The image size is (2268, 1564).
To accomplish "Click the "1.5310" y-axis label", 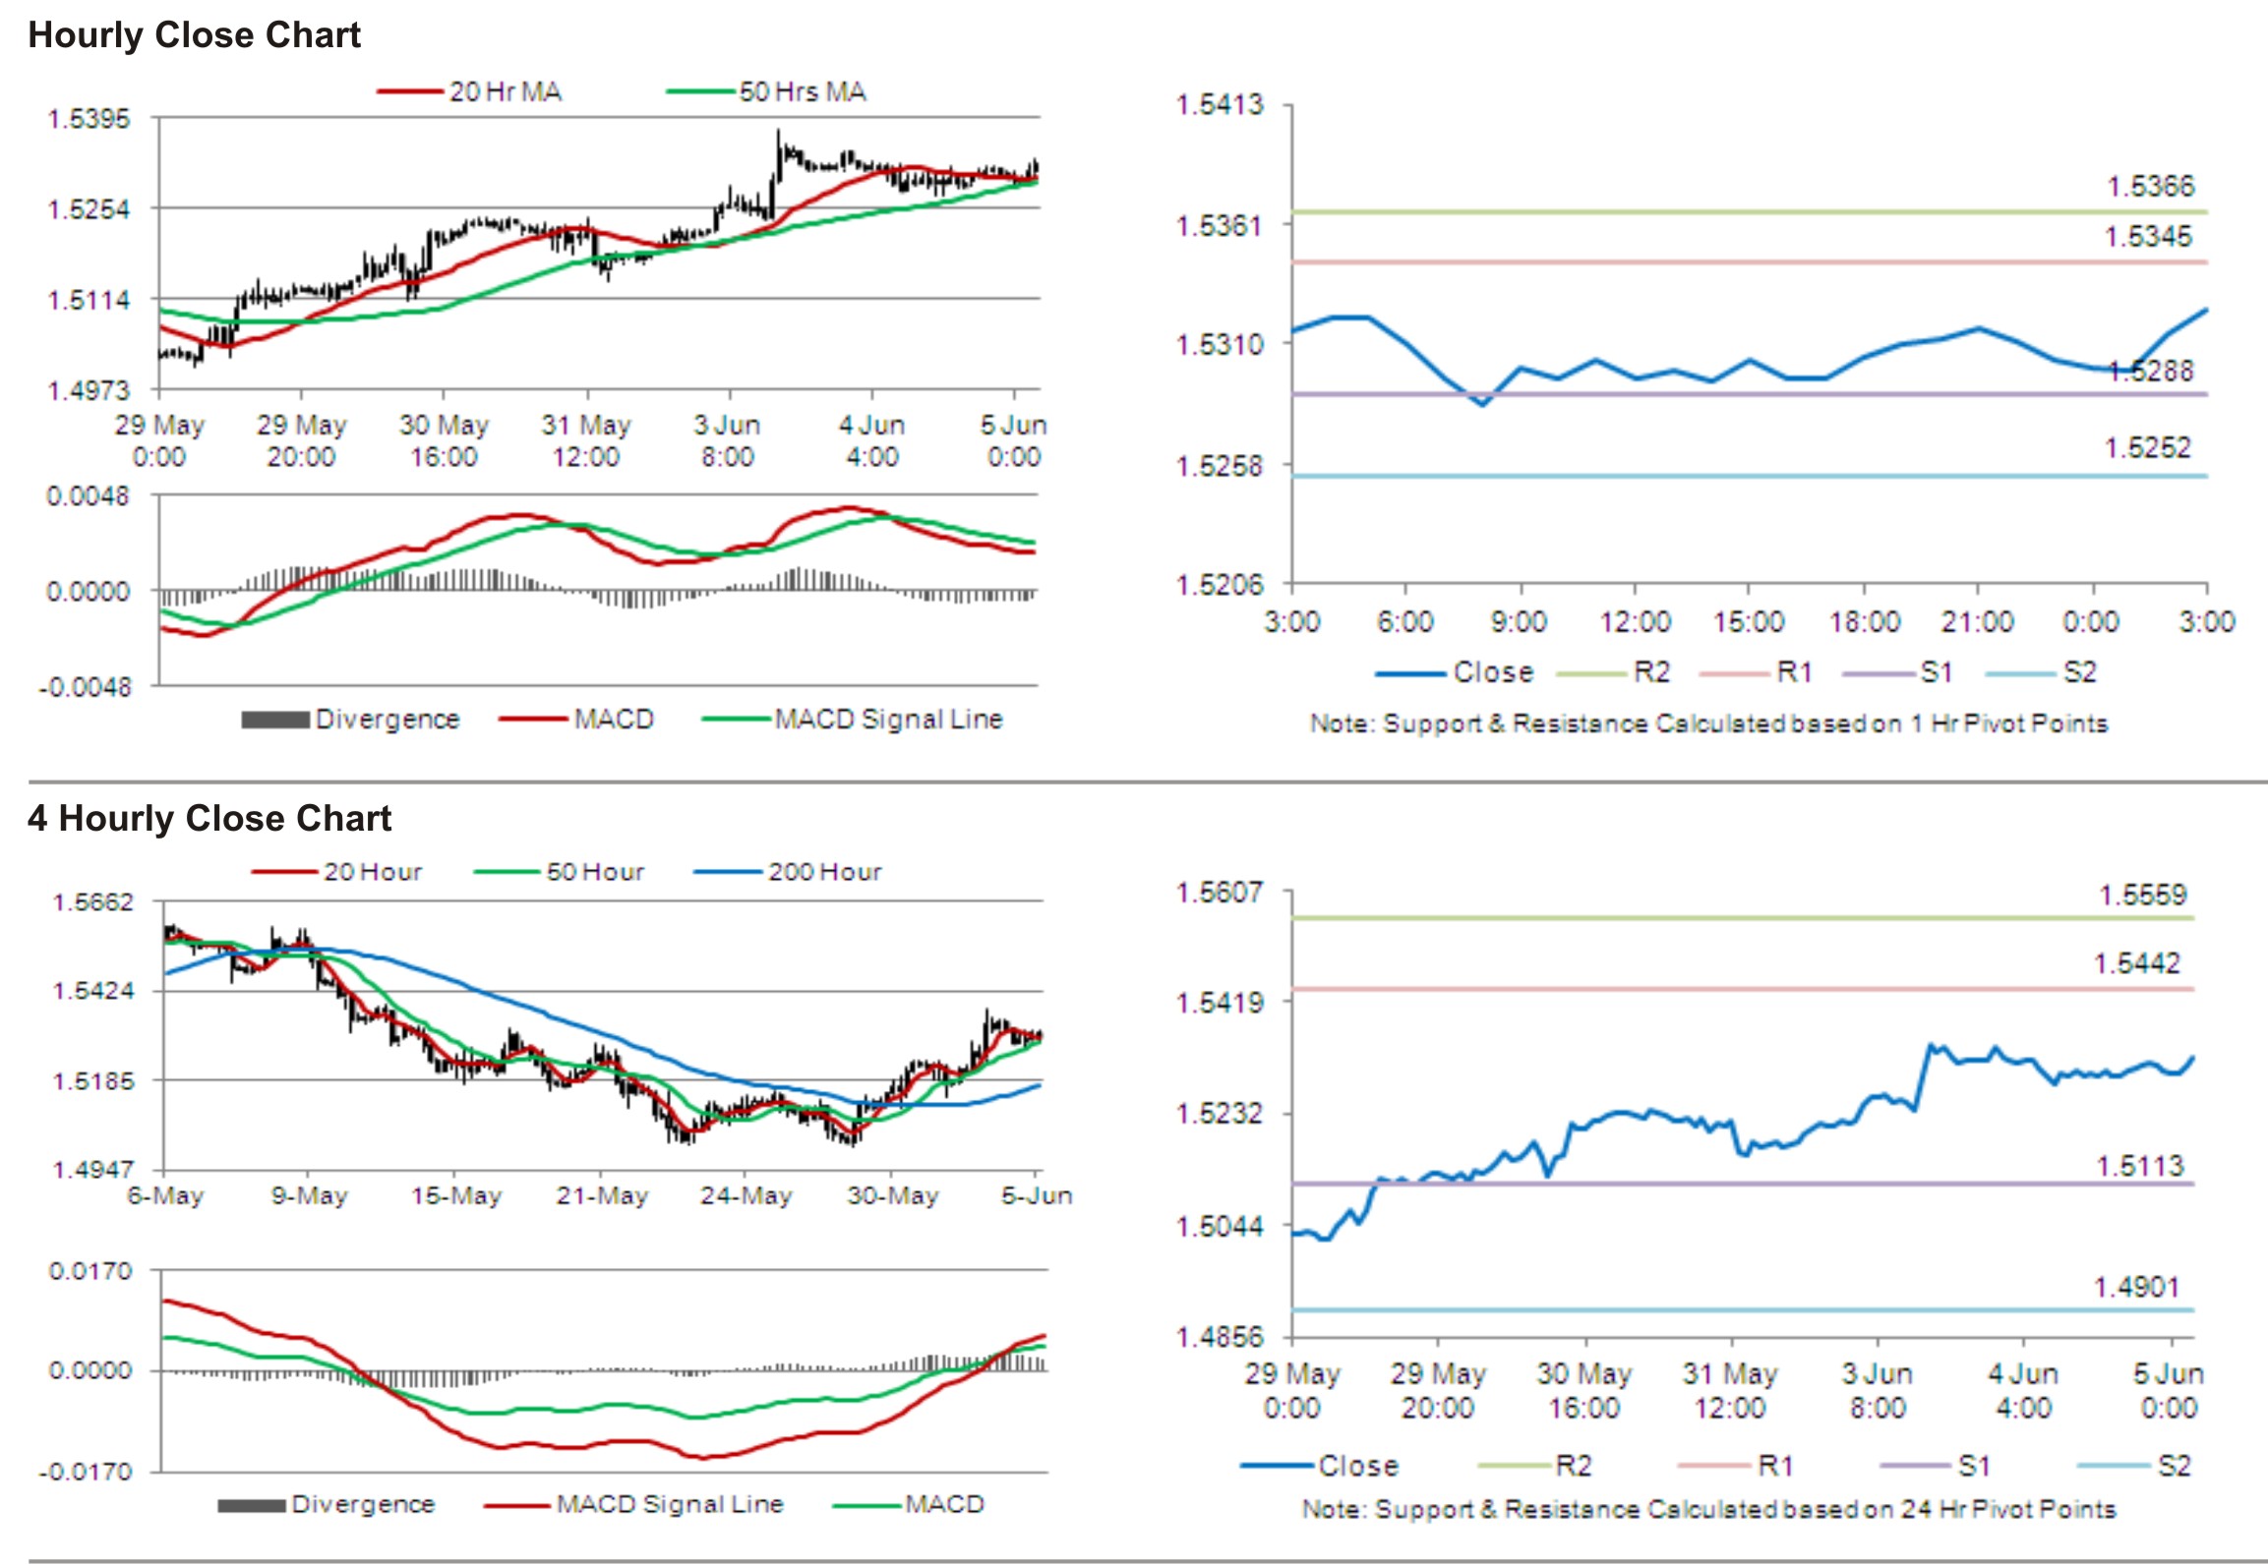I will point(1221,345).
